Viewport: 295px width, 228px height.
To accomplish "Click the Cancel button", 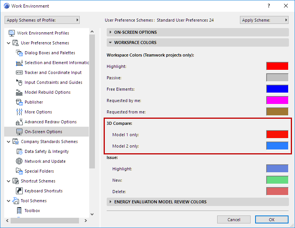I will (x=233, y=220).
